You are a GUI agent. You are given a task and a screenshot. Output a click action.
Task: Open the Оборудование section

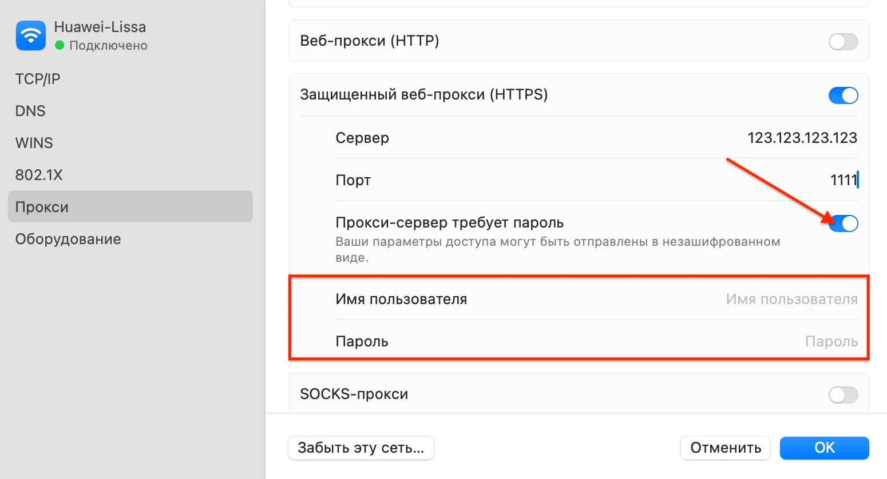pos(68,239)
